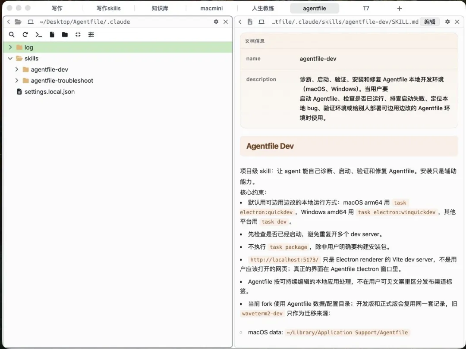The image size is (466, 349).
Task: Refresh the file tree listing
Action: [25, 35]
